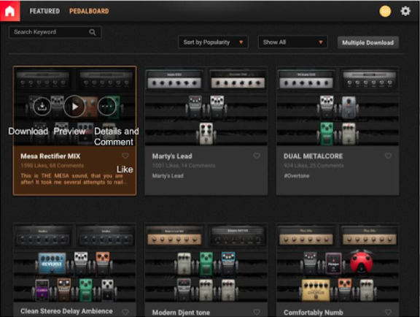The height and width of the screenshot is (317, 420).
Task: Open the settings gear icon
Action: click(405, 11)
